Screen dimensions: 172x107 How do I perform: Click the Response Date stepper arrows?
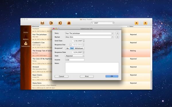(84, 52)
